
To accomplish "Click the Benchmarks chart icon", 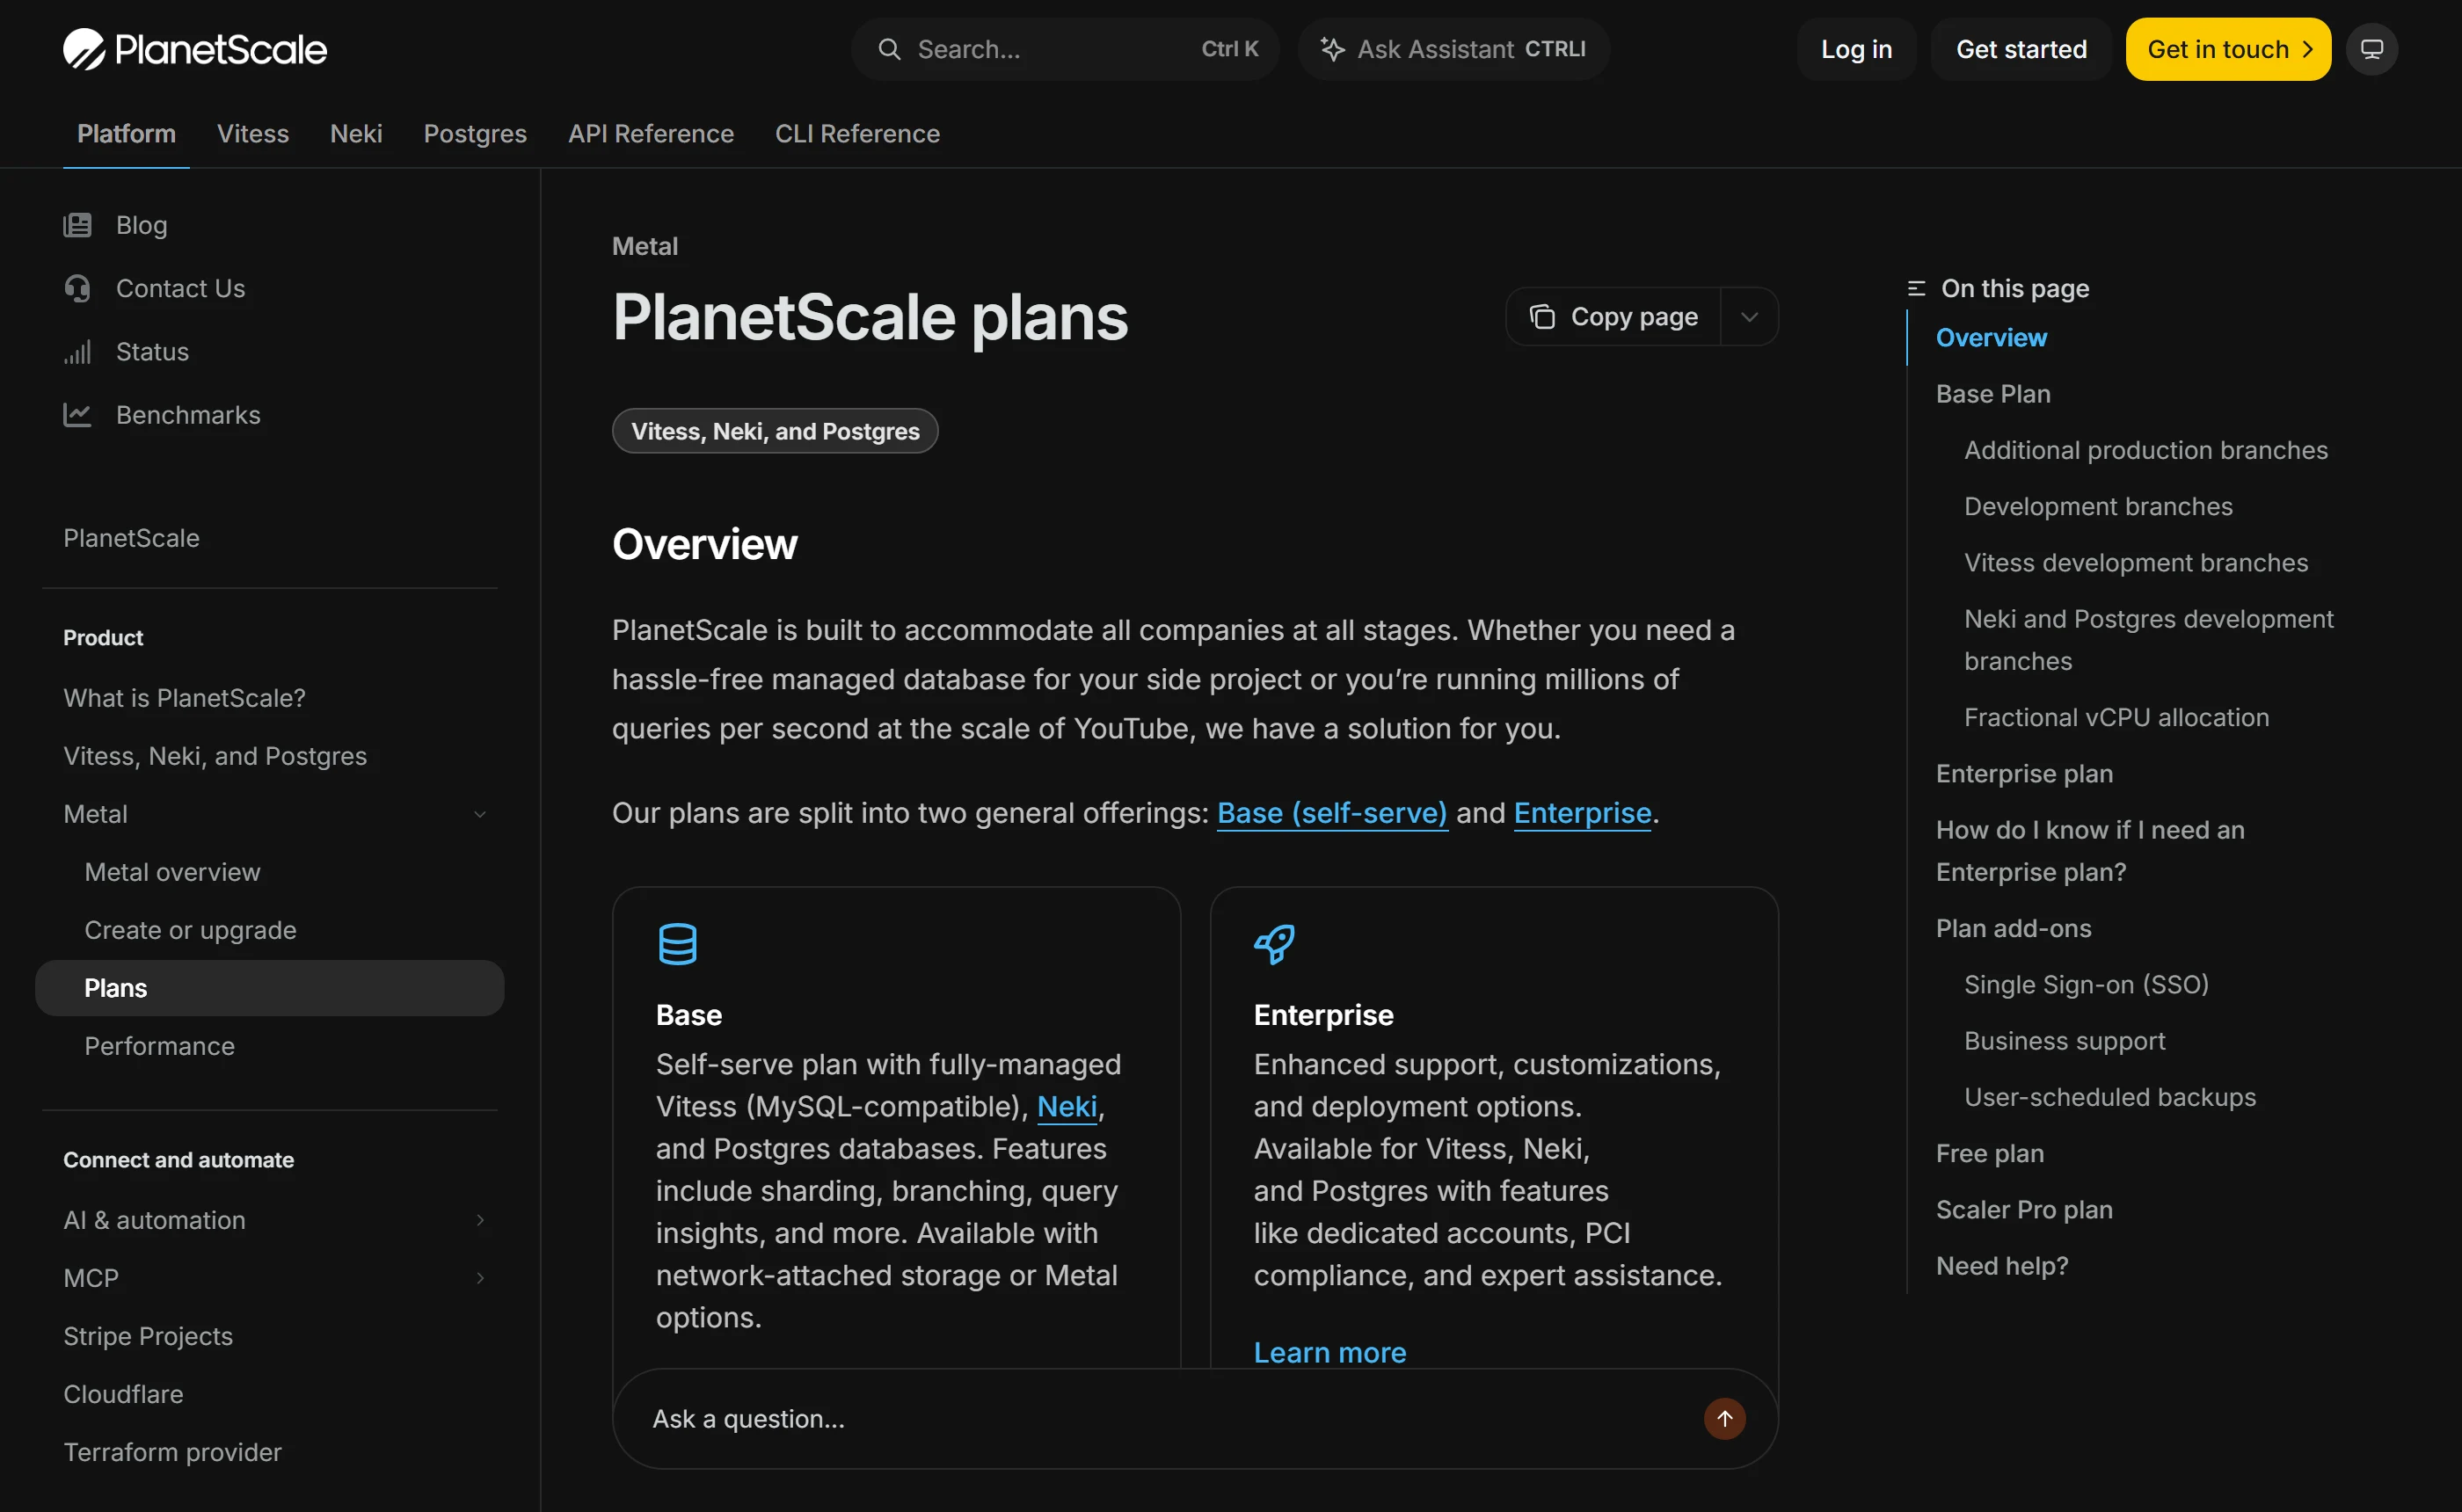I will coord(77,415).
